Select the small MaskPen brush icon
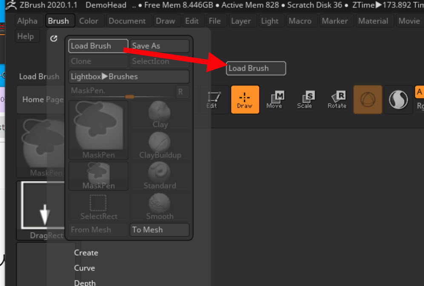The width and height of the screenshot is (424, 286). click(98, 176)
